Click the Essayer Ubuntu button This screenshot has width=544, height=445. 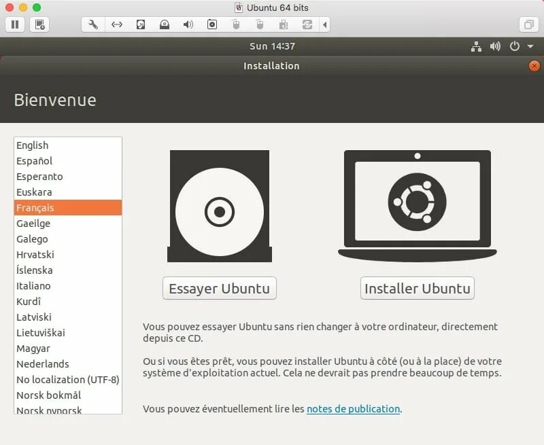point(220,288)
